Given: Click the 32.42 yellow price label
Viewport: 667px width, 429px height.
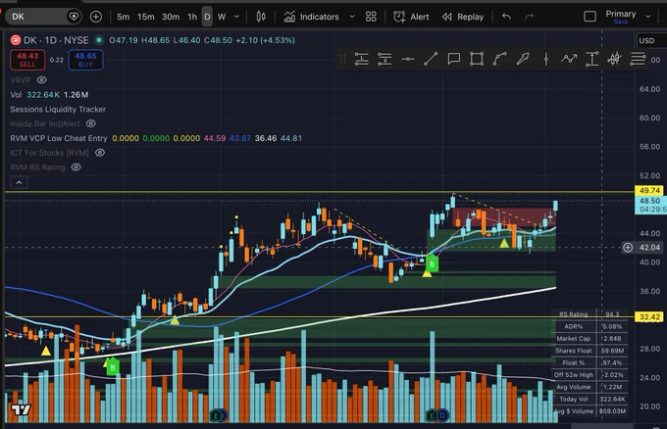Looking at the screenshot, I should pyautogui.click(x=649, y=317).
